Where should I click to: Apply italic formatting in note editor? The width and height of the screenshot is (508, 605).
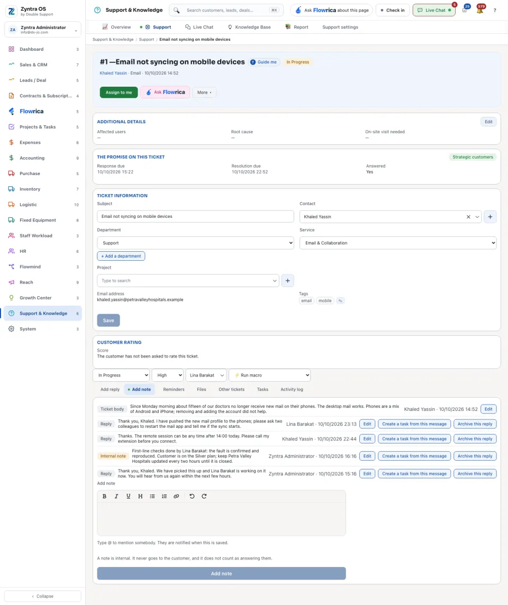[x=116, y=496]
